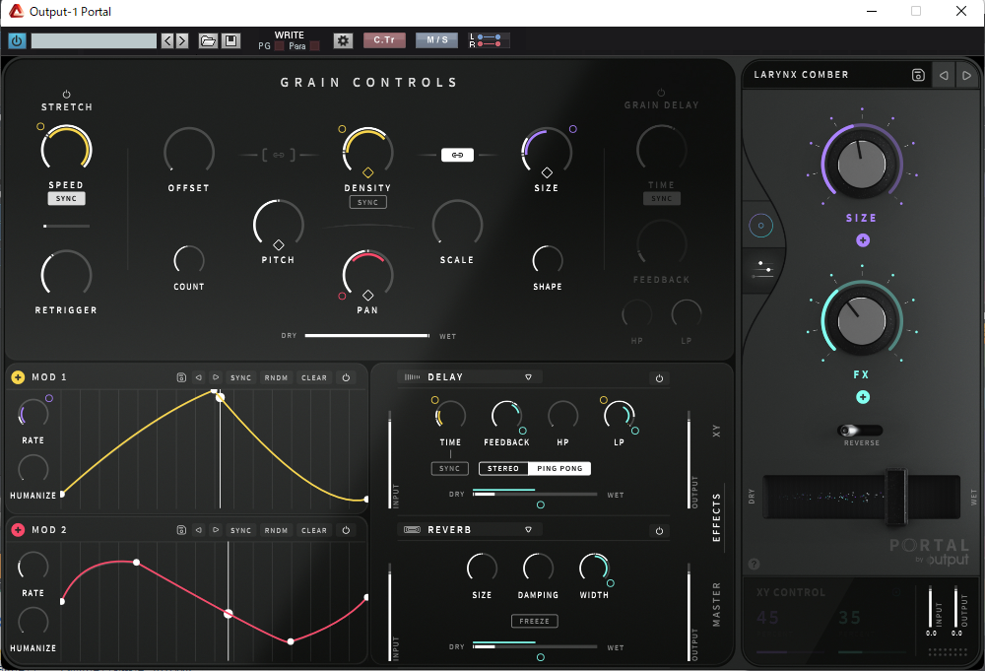Screen dimensions: 985x671
Task: Click MOD 2 CLEAR button
Action: pos(314,530)
